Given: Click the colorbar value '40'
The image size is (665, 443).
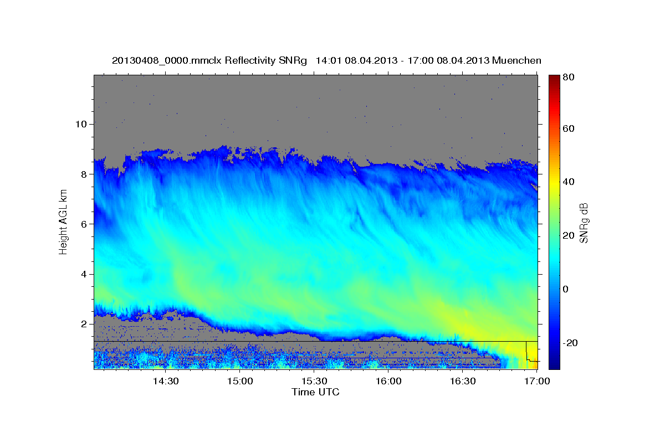Looking at the screenshot, I should tap(569, 182).
